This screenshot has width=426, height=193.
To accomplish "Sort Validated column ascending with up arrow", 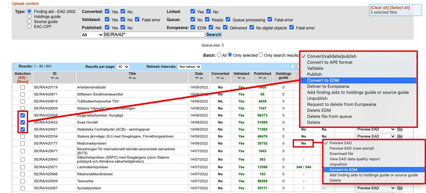I will pos(243,78).
